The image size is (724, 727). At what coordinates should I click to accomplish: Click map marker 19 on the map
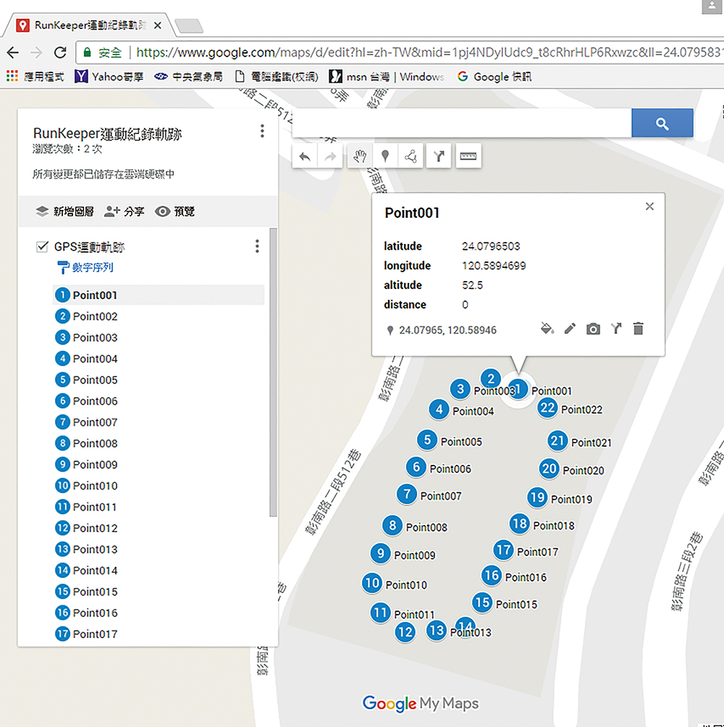click(537, 497)
